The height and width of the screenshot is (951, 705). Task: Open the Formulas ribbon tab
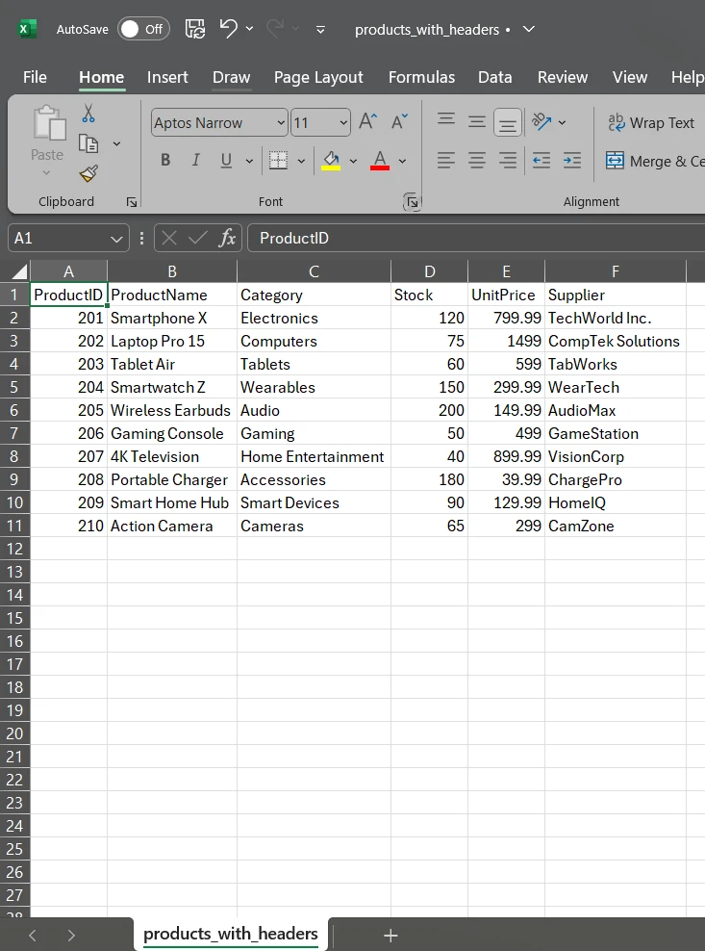[421, 77]
